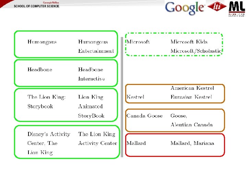Select "Goose, Aleutian Canada" text
The image size is (247, 185).
click(x=191, y=120)
